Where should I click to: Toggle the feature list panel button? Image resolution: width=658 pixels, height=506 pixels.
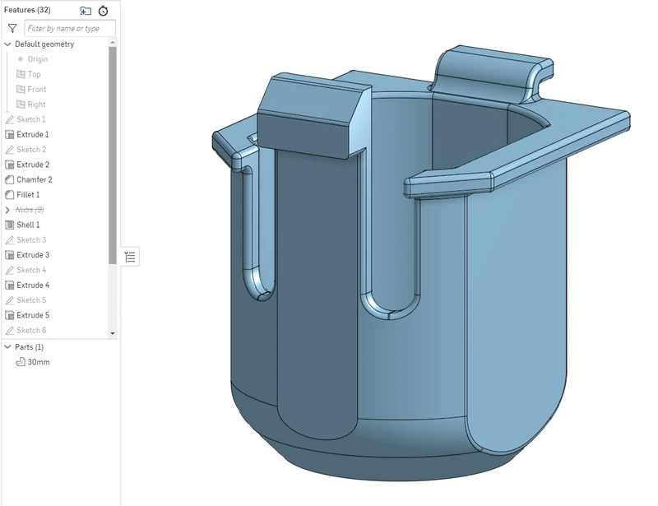tap(130, 257)
